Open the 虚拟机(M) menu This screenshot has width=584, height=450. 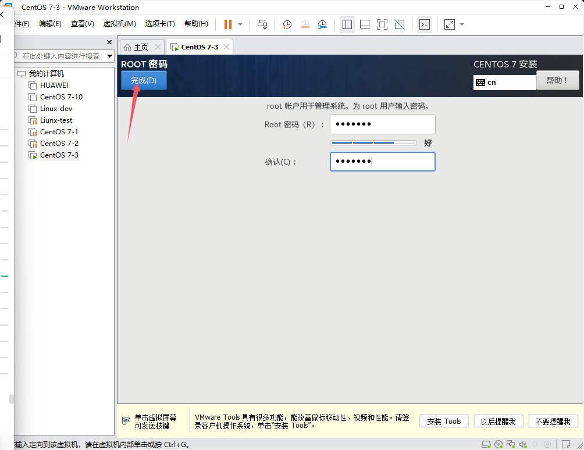coord(120,24)
